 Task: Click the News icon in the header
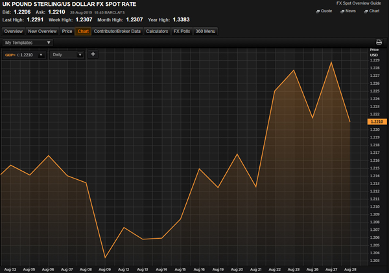click(348, 11)
